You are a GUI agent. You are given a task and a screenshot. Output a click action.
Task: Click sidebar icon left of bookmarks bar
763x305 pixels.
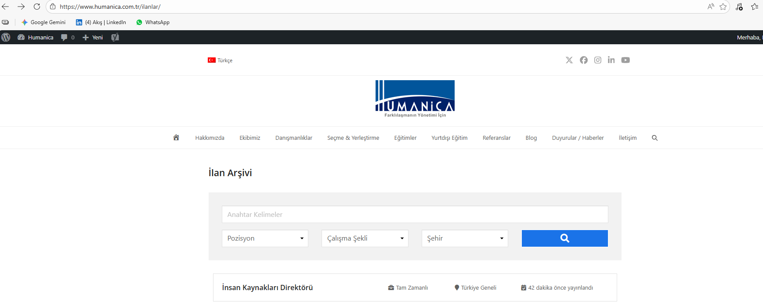click(5, 22)
